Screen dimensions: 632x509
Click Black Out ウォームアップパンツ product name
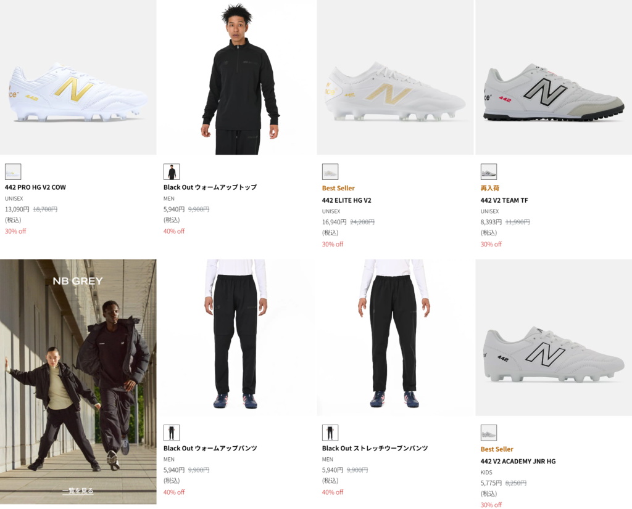(210, 449)
